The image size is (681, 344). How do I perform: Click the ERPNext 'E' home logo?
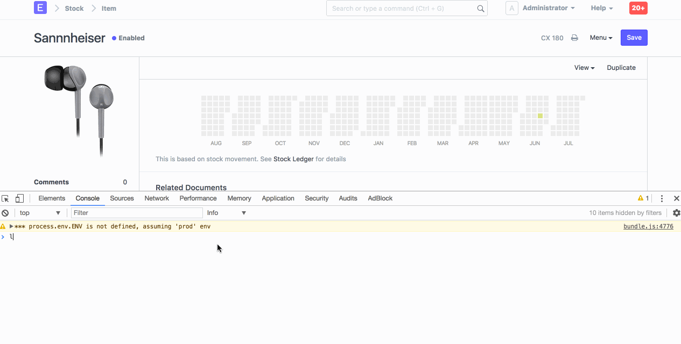40,8
